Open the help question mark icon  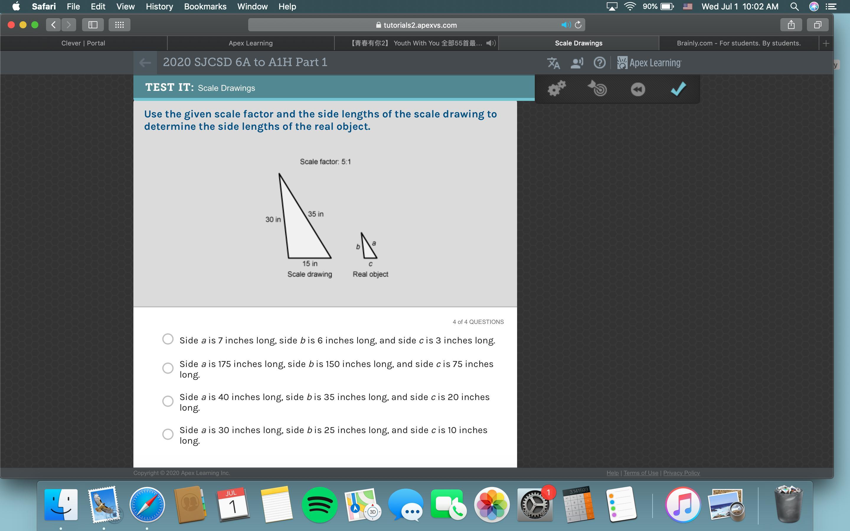click(x=599, y=63)
